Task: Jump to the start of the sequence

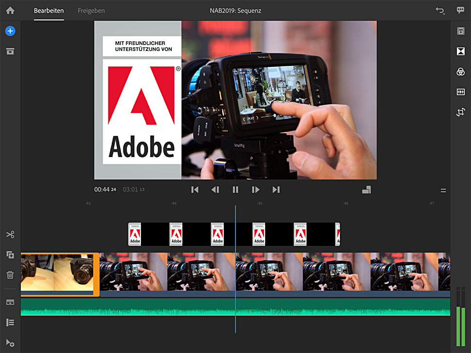Action: [195, 190]
